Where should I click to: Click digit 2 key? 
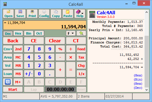tap(39, 65)
